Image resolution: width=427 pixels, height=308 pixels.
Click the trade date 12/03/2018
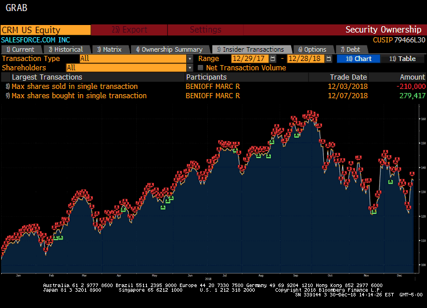click(x=348, y=87)
